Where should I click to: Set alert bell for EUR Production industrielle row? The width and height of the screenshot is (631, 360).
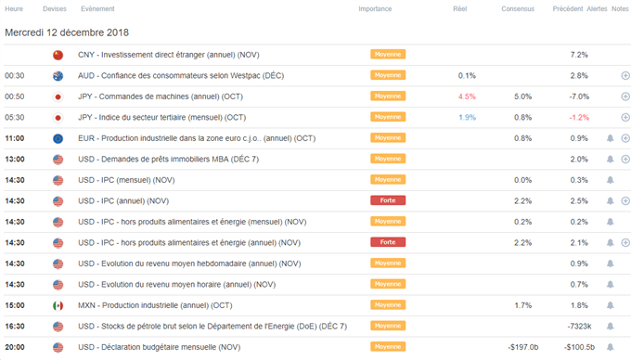tap(610, 138)
